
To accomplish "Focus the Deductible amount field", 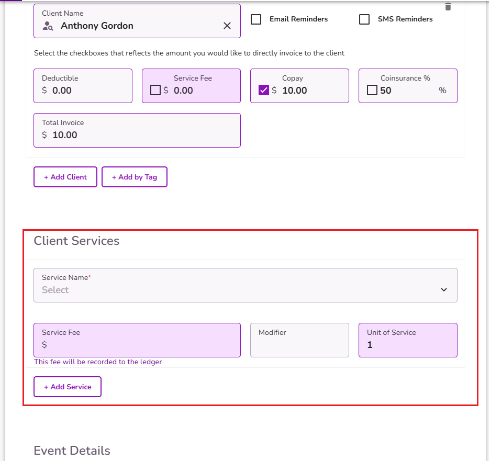I will pyautogui.click(x=83, y=86).
